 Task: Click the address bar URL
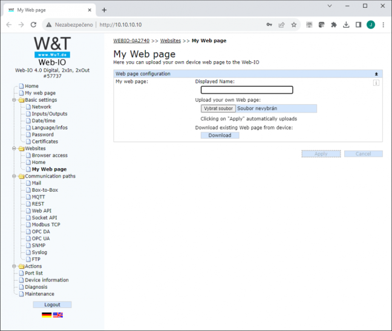click(120, 25)
